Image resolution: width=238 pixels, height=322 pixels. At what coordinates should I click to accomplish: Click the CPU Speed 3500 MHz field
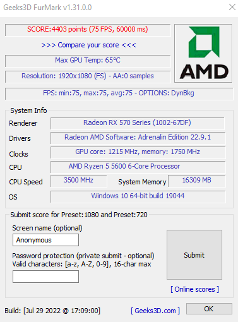tap(79, 181)
